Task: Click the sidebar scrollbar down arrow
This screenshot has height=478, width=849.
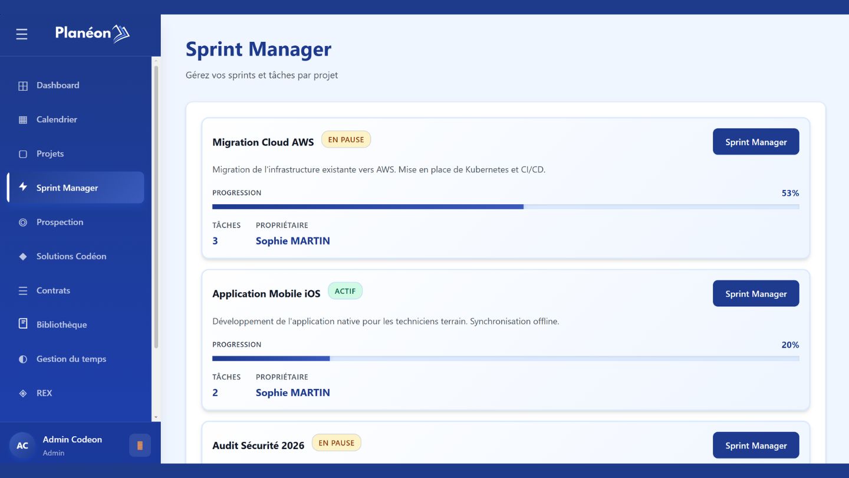Action: click(156, 417)
